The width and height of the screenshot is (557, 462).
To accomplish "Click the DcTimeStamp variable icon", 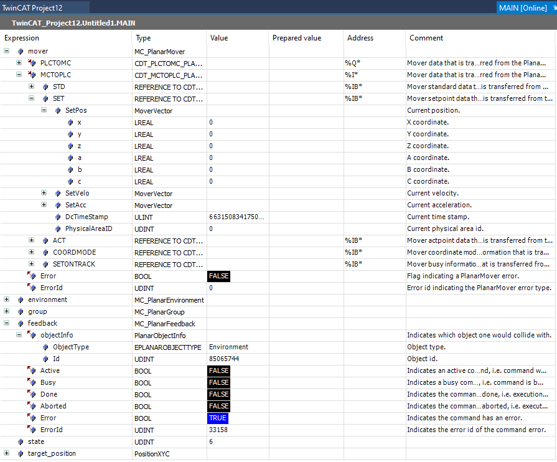I will [x=58, y=217].
